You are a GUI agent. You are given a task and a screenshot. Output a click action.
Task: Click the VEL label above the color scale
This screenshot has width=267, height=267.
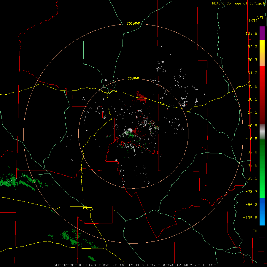click(x=260, y=18)
